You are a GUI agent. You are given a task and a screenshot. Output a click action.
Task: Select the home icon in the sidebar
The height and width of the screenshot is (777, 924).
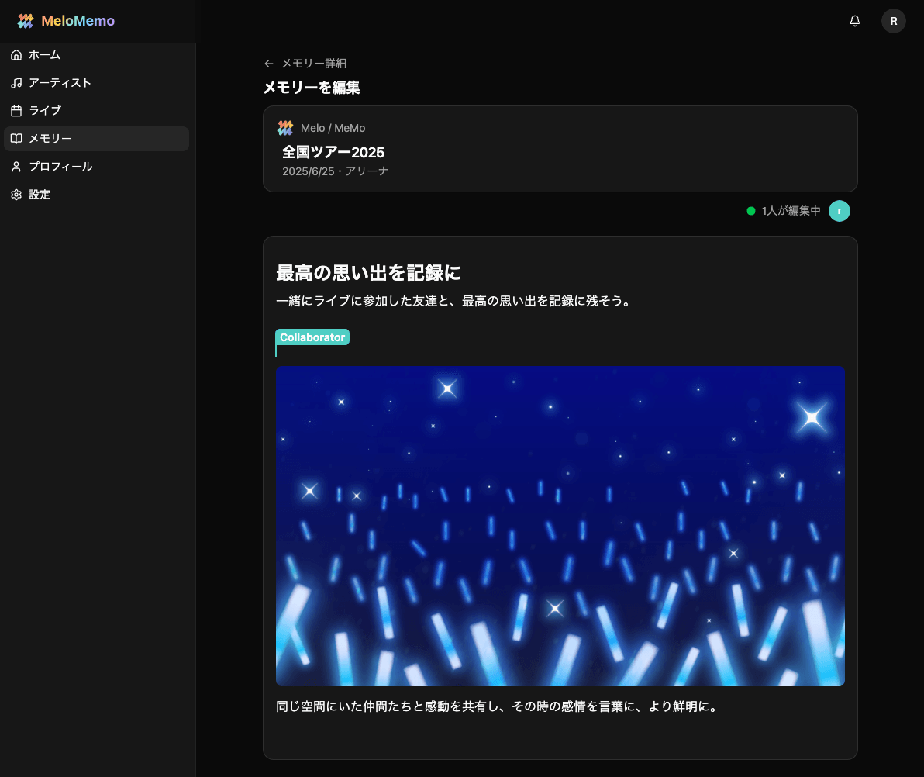click(16, 54)
